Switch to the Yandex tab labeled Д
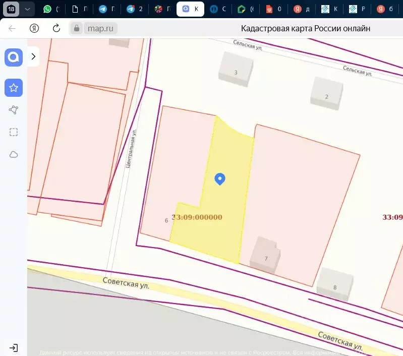 302,9
